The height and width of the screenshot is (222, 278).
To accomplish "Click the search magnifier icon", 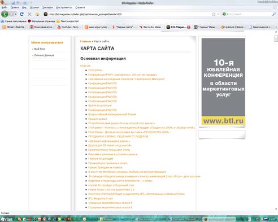I will [x=274, y=14].
